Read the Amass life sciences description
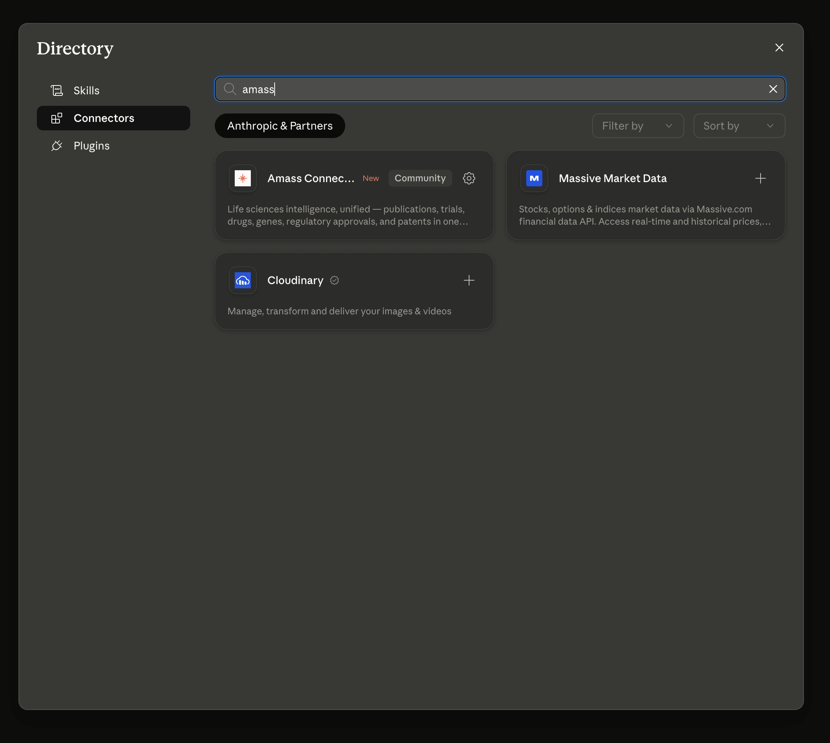This screenshot has width=830, height=743. (347, 215)
